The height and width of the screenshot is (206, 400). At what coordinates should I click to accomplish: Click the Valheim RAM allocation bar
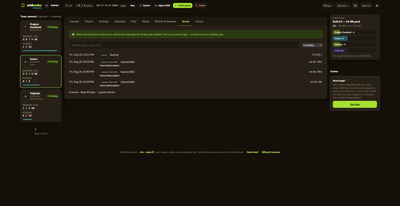(x=355, y=45)
